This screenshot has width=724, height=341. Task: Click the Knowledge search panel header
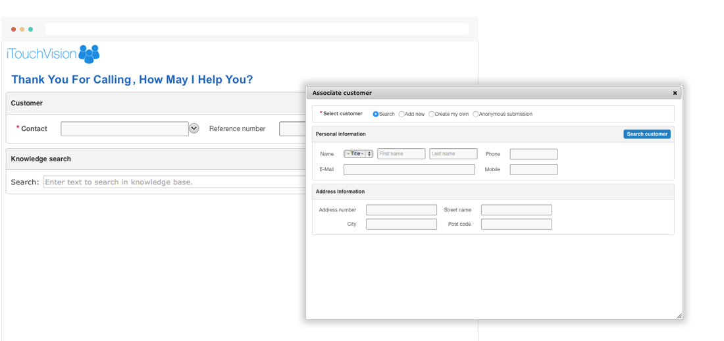(x=156, y=159)
